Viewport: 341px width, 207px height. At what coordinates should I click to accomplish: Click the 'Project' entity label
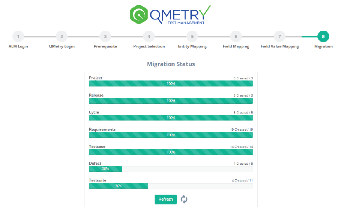(95, 78)
